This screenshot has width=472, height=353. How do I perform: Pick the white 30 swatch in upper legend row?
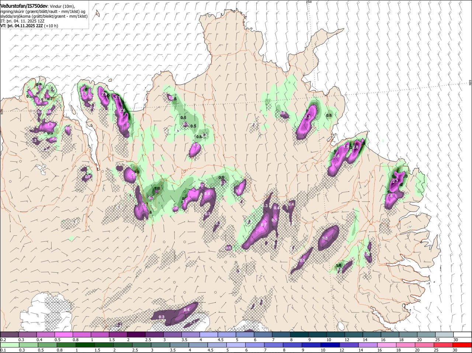(x=462, y=334)
